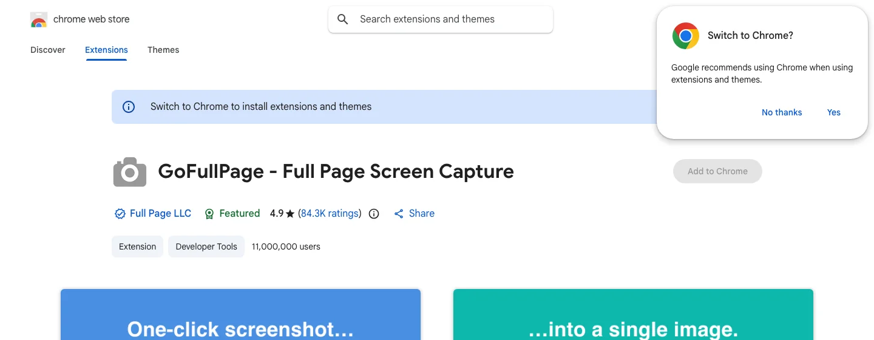The image size is (874, 340).
Task: Click the GoFullPage camera icon
Action: (x=130, y=172)
